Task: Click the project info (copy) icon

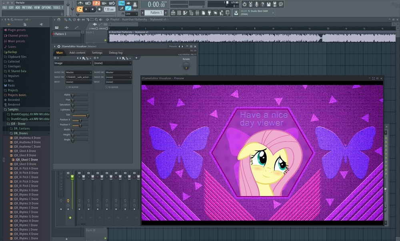Action: 203,13
